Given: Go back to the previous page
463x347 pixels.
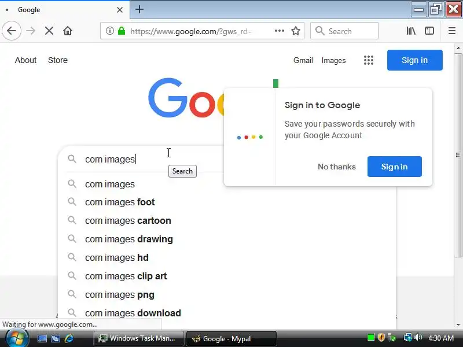Looking at the screenshot, I should coord(12,31).
